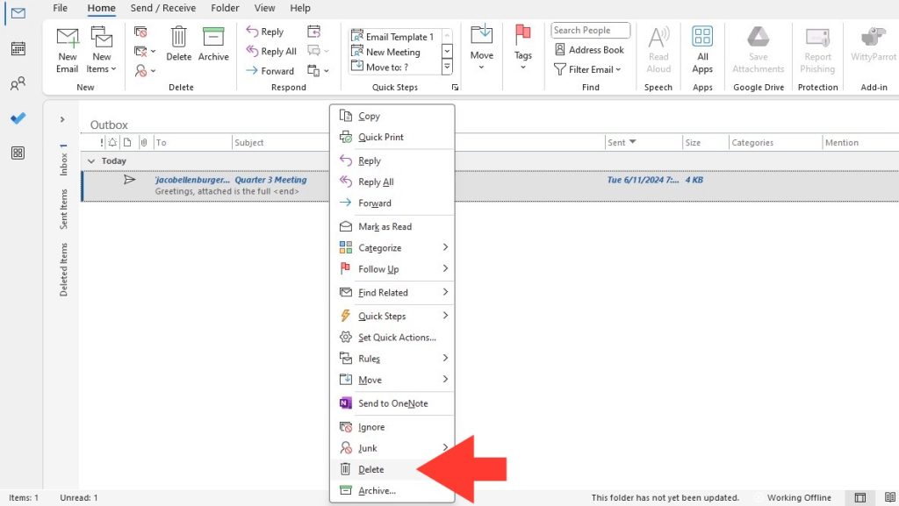Choose Set Quick Actions... in the context menu
This screenshot has height=506, width=899.
point(392,337)
